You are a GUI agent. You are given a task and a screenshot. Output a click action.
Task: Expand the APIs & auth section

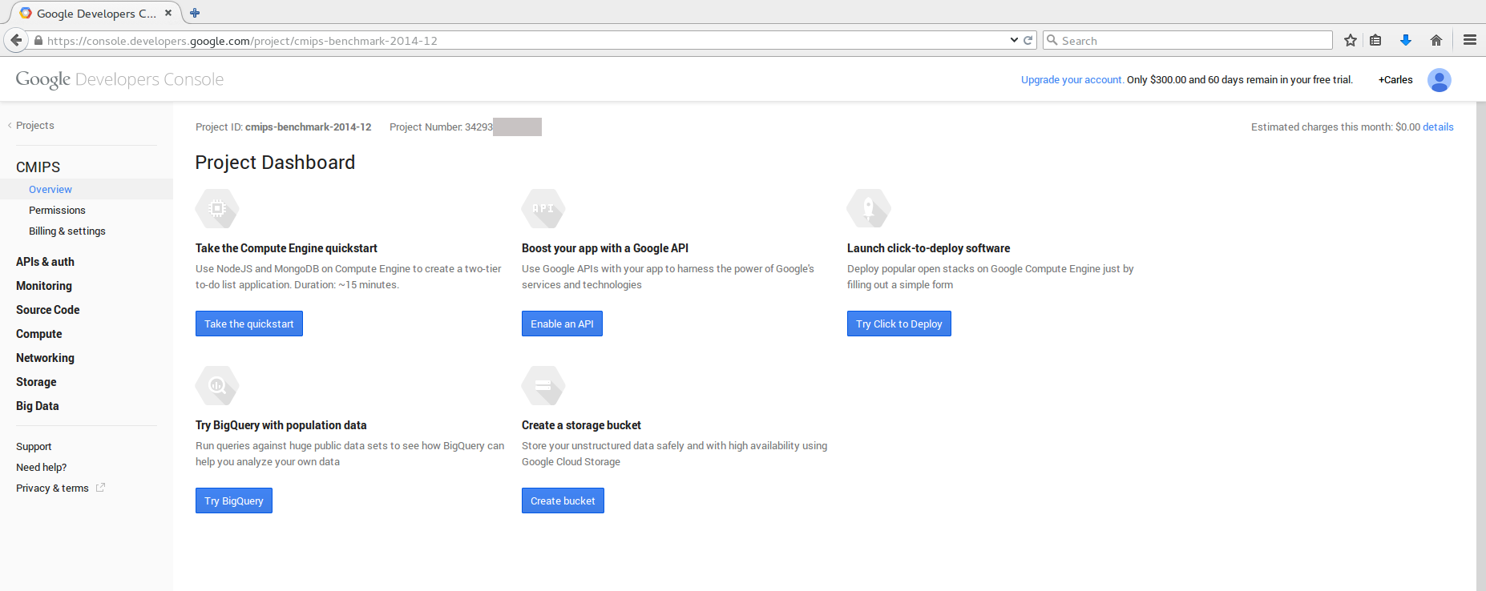click(x=45, y=262)
